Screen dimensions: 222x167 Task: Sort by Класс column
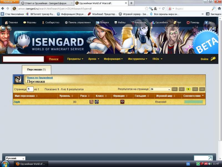[101, 96]
